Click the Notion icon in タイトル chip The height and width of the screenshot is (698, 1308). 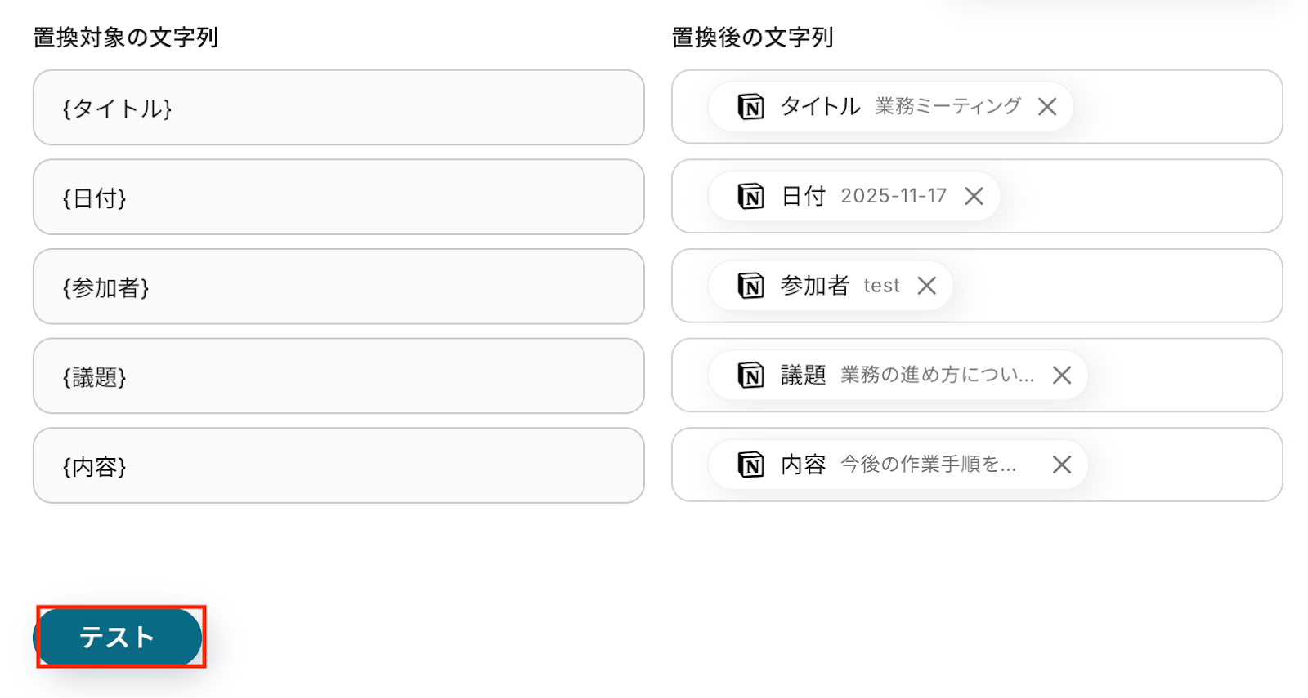pyautogui.click(x=750, y=107)
